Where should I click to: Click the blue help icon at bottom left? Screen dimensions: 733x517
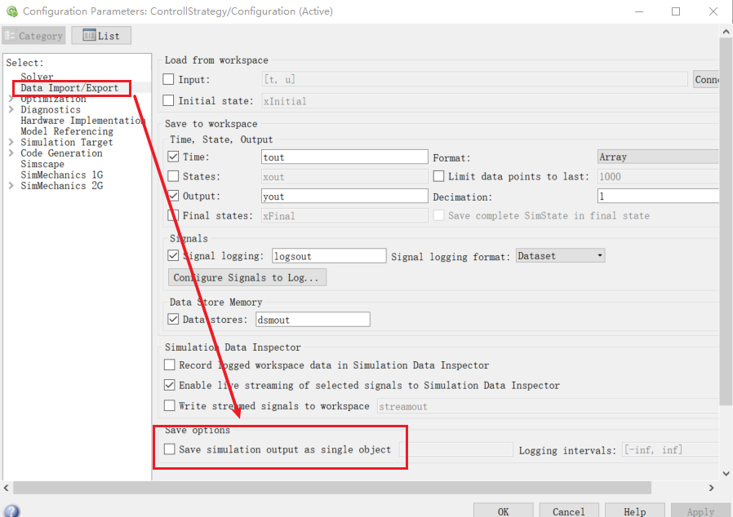pos(11,509)
